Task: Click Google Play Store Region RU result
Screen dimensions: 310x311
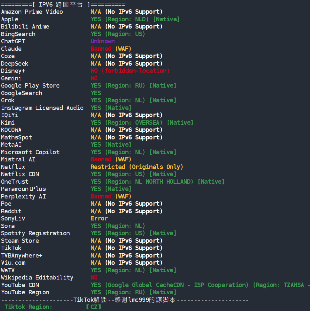Action: coord(133,86)
